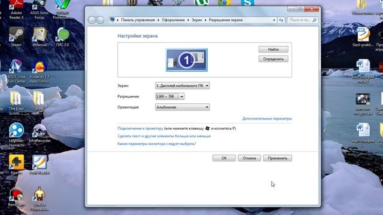Open Какие параметры монитора следует выбрать link

coord(157,144)
